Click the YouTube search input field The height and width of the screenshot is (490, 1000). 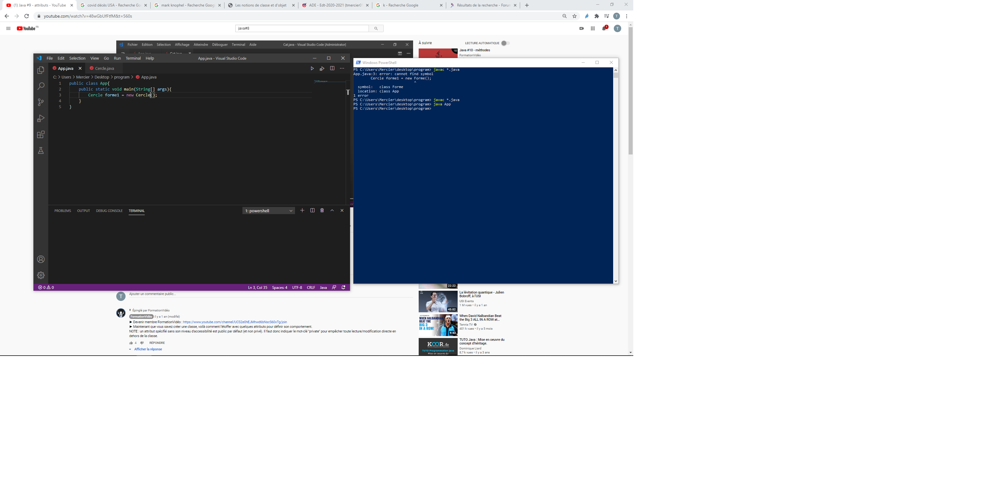tap(301, 28)
